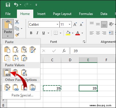The width and height of the screenshot is (116, 108).
Task: Open the Copy options dropdown arrow
Action: point(22,28)
